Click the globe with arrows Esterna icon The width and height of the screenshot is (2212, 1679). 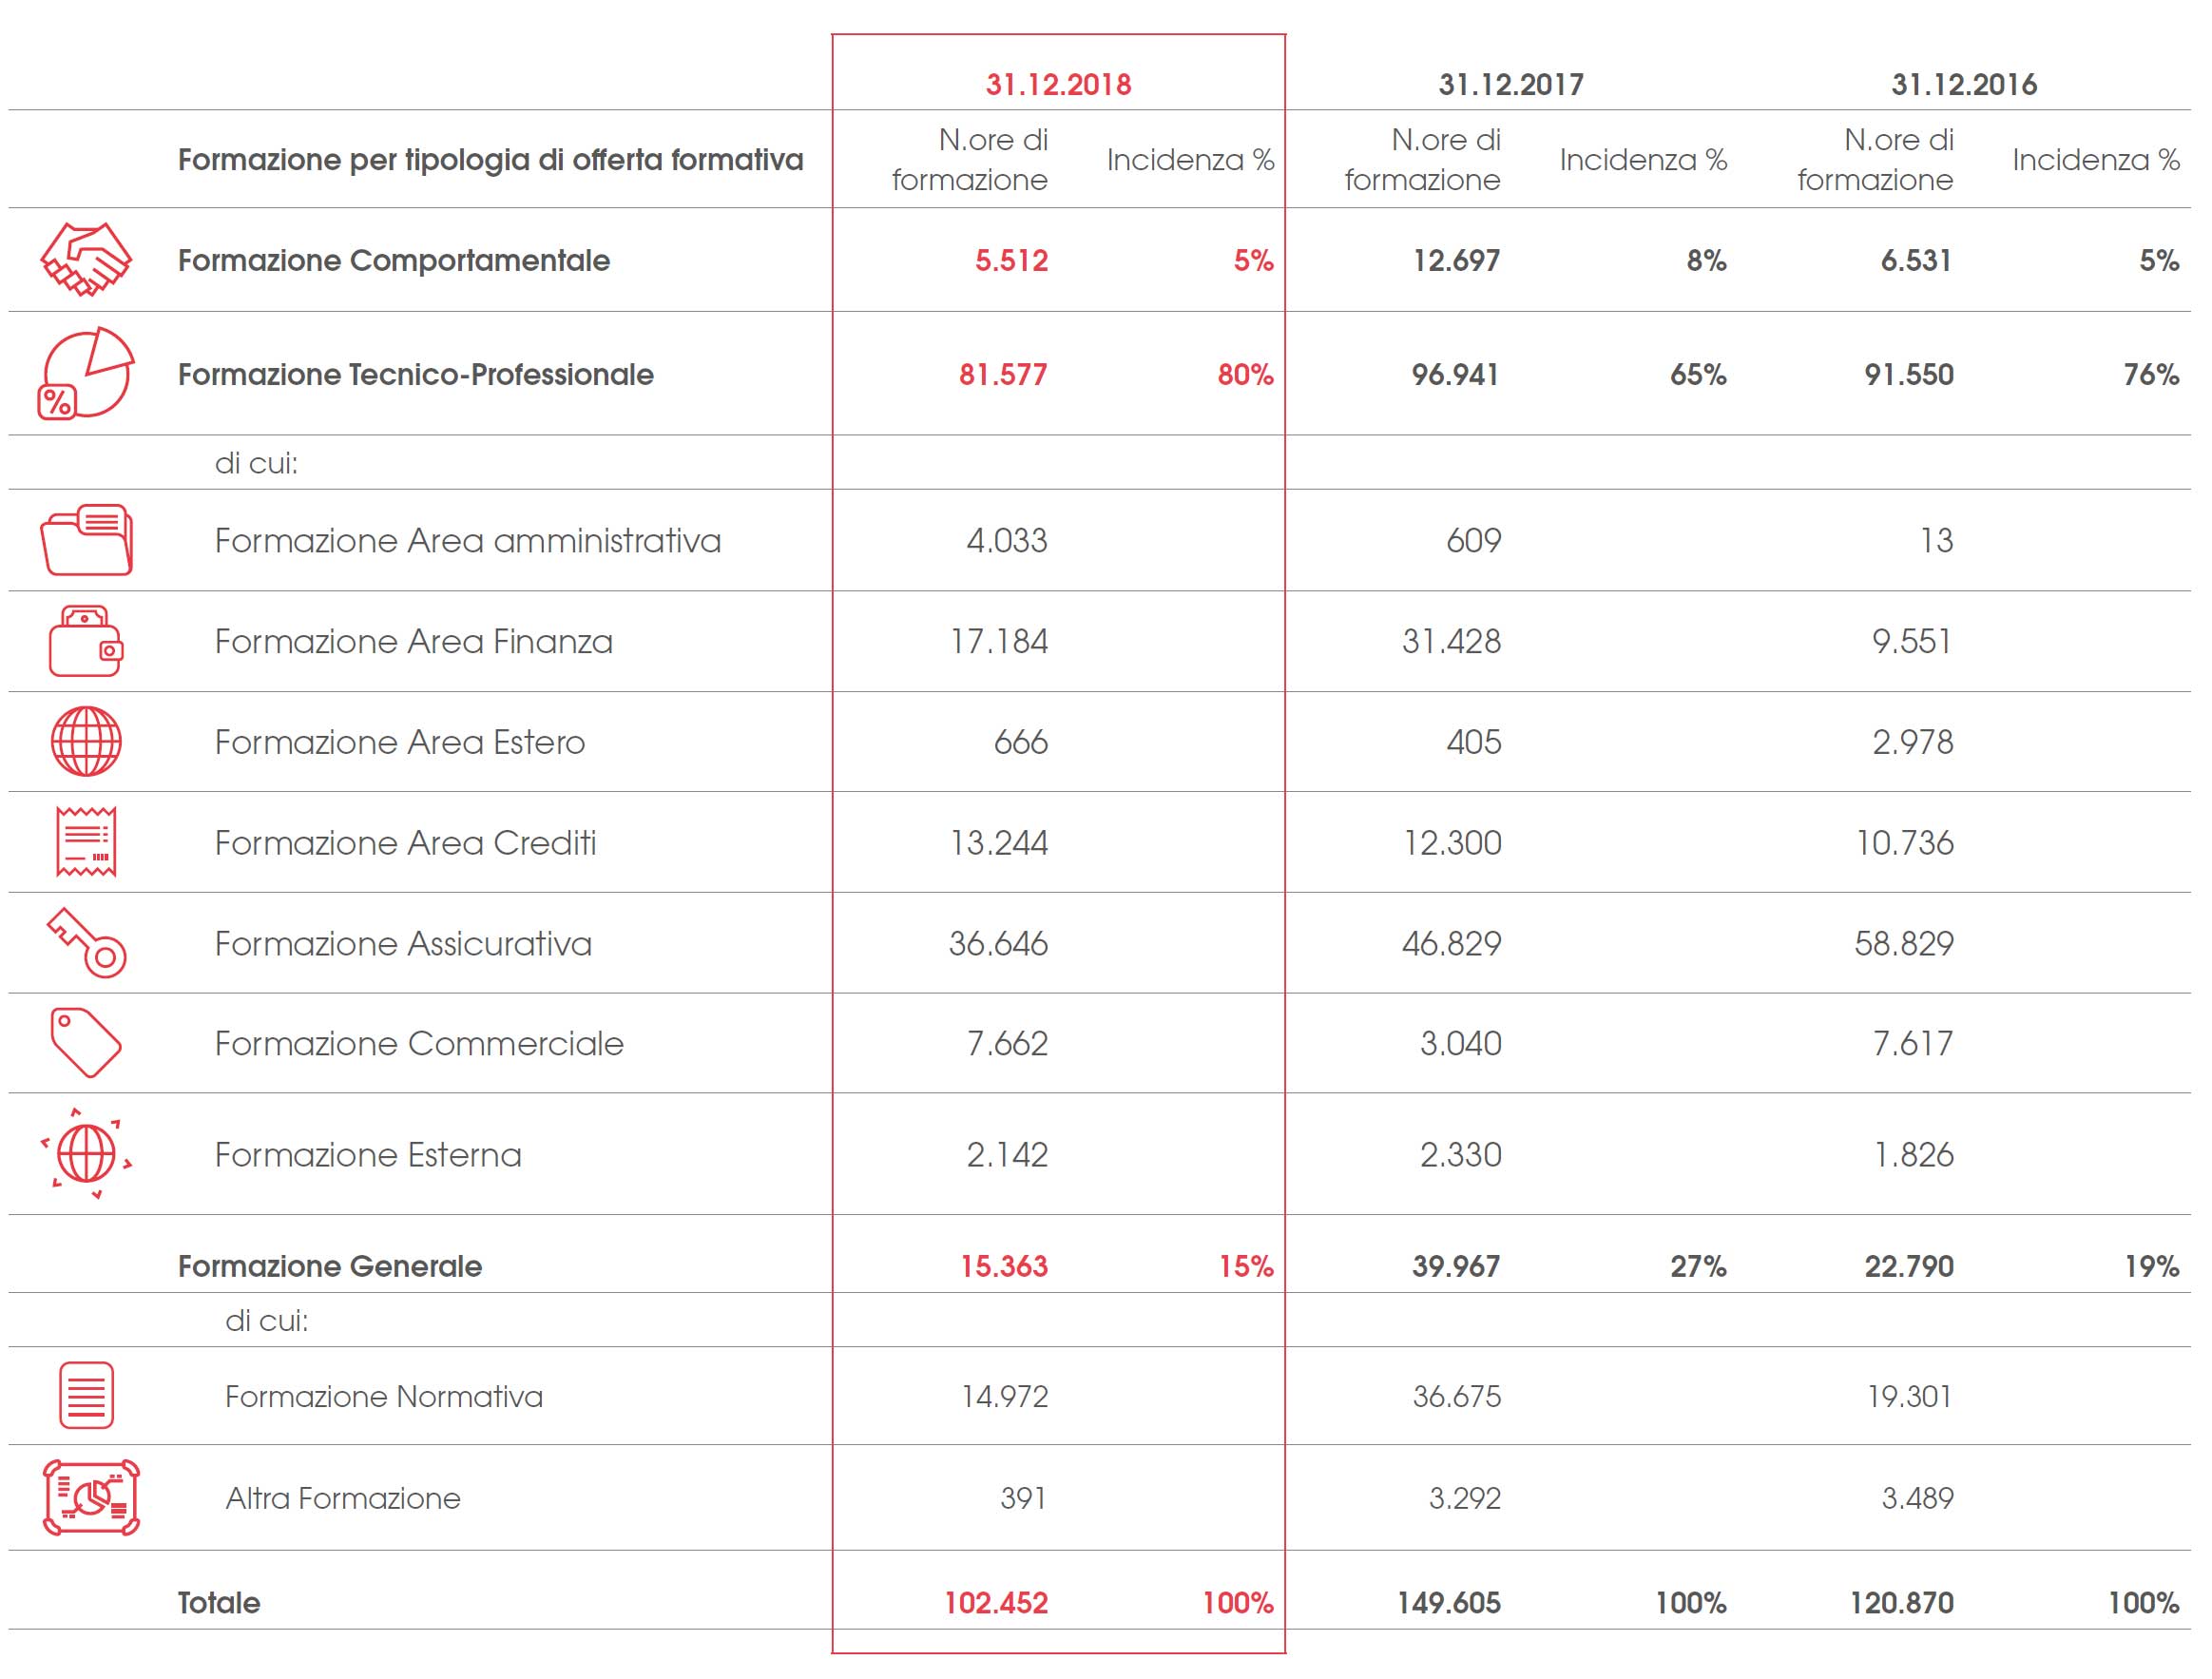pyautogui.click(x=86, y=1154)
